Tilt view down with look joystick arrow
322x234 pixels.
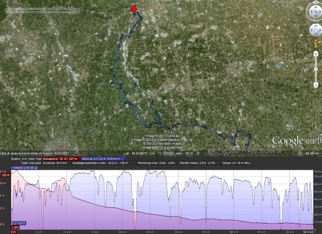click(x=315, y=16)
